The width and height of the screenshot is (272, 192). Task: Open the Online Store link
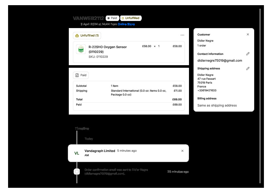pyautogui.click(x=126, y=24)
